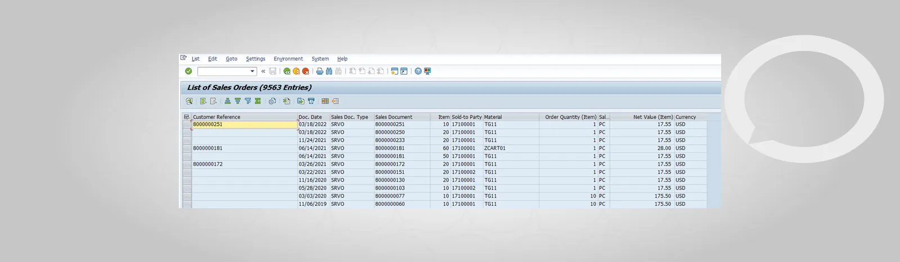
Task: Click the Sold-to Party column header
Action: click(467, 117)
